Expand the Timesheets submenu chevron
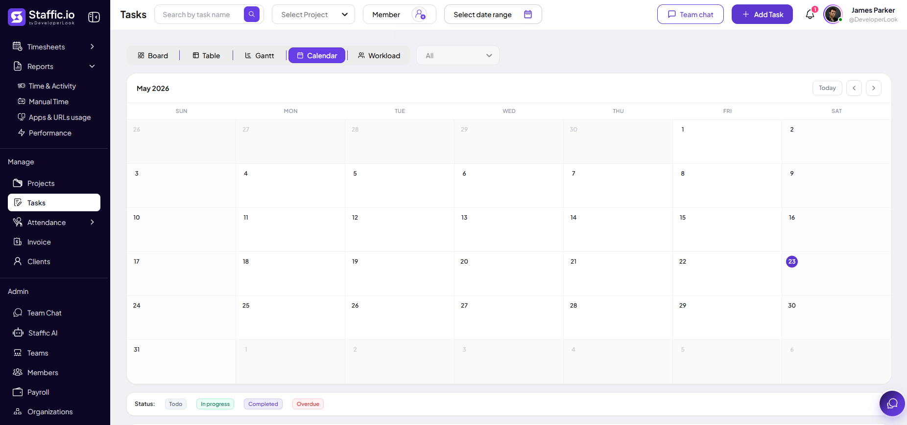The width and height of the screenshot is (907, 425). [x=92, y=46]
